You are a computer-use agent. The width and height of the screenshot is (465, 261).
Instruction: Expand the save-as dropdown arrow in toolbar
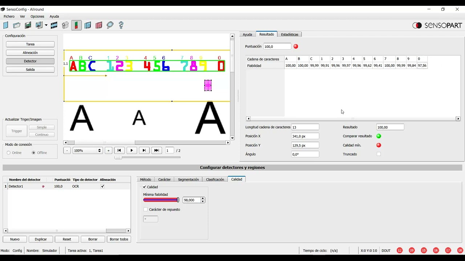pyautogui.click(x=46, y=25)
